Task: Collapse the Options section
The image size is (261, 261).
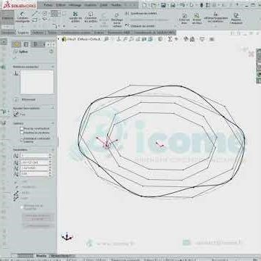Action: click(52, 123)
